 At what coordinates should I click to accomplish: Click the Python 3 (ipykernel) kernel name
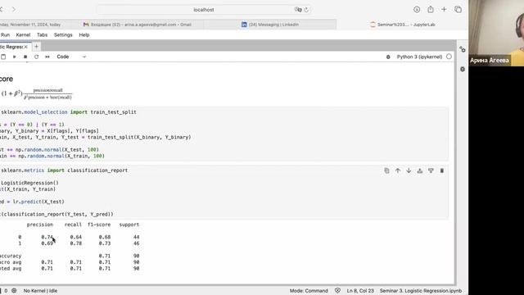click(x=419, y=57)
